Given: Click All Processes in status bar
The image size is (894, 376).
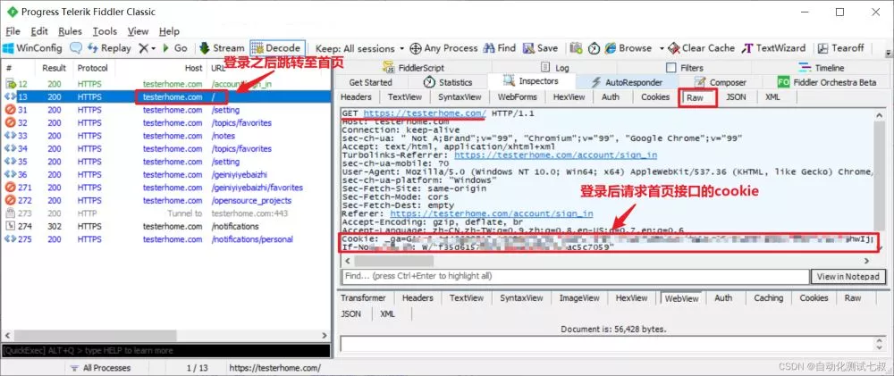Looking at the screenshot, I should tap(100, 368).
